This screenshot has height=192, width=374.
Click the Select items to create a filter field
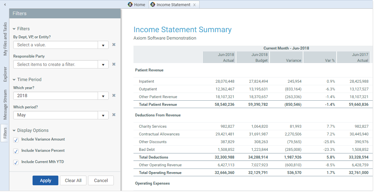56,64
